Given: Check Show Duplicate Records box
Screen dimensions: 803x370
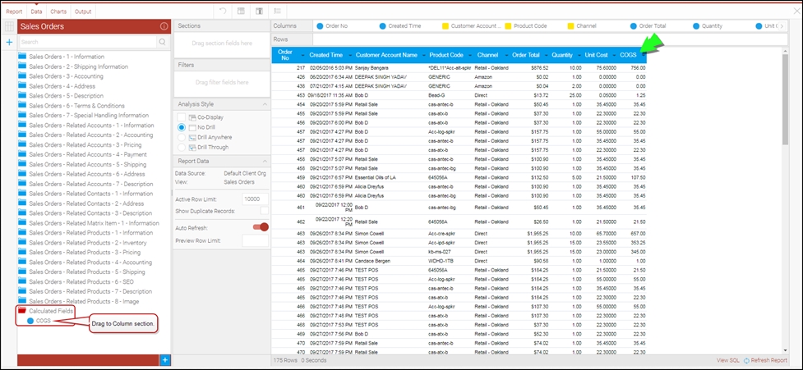Looking at the screenshot, I should [x=265, y=211].
